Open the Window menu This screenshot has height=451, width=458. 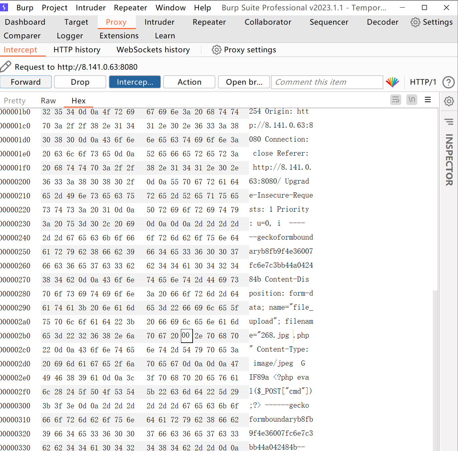(171, 8)
